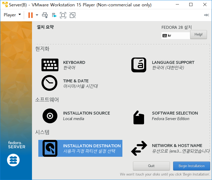Click the Fedora Server round logo
212x180 pixels.
[13, 160]
